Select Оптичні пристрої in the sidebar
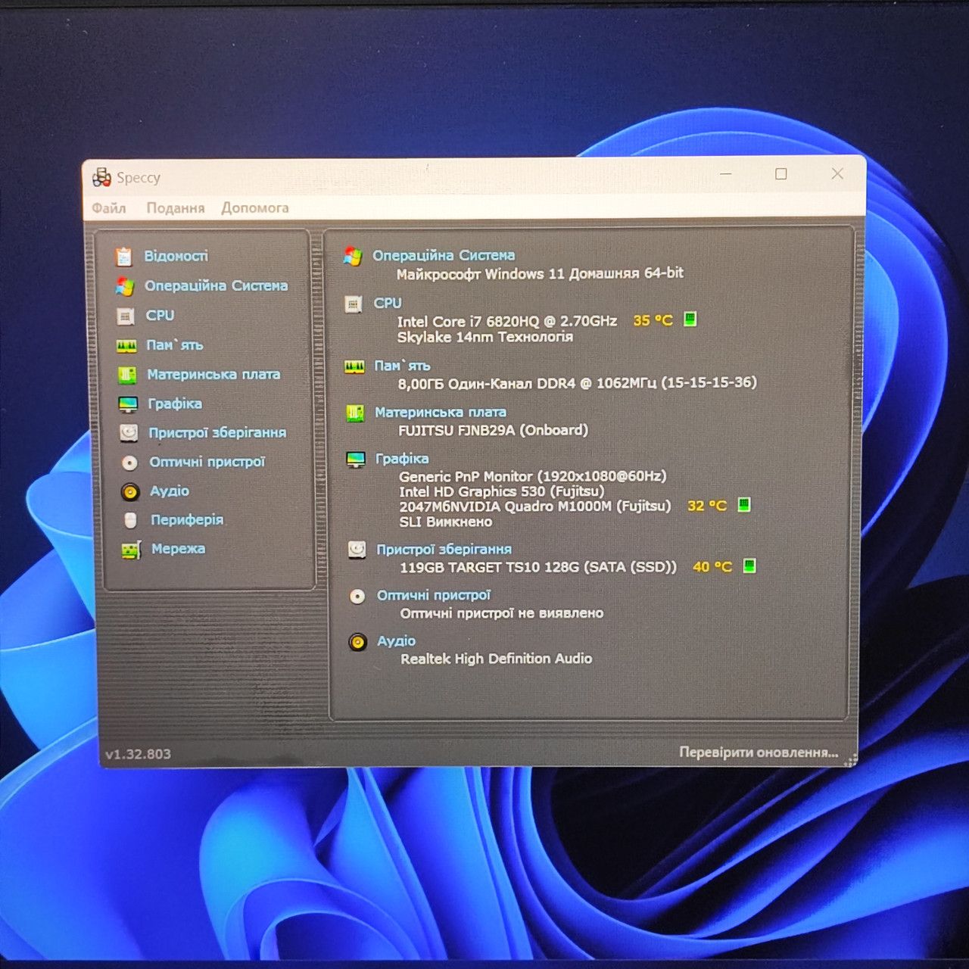 [x=207, y=462]
